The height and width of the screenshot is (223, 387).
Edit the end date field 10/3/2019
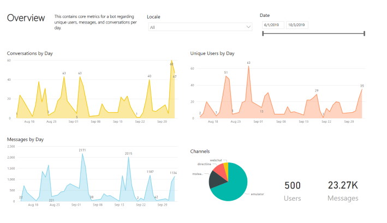[x=297, y=25]
